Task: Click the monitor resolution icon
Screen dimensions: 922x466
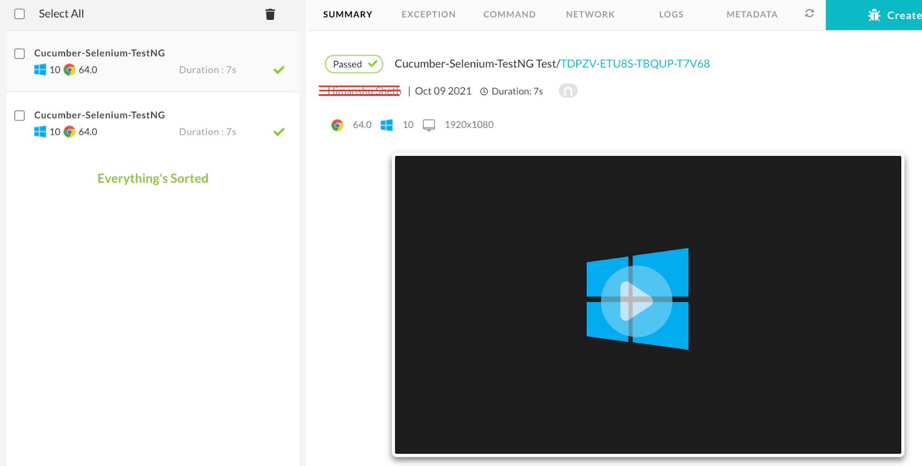Action: [429, 125]
